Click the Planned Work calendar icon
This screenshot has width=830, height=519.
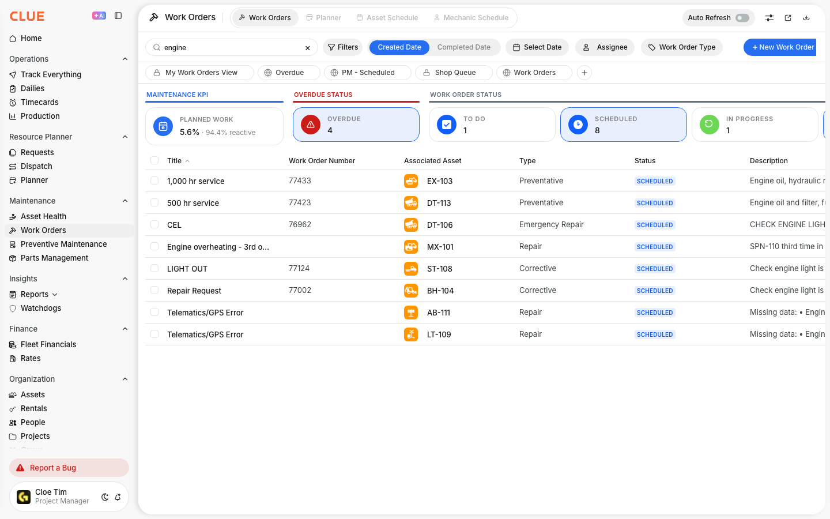coord(163,126)
